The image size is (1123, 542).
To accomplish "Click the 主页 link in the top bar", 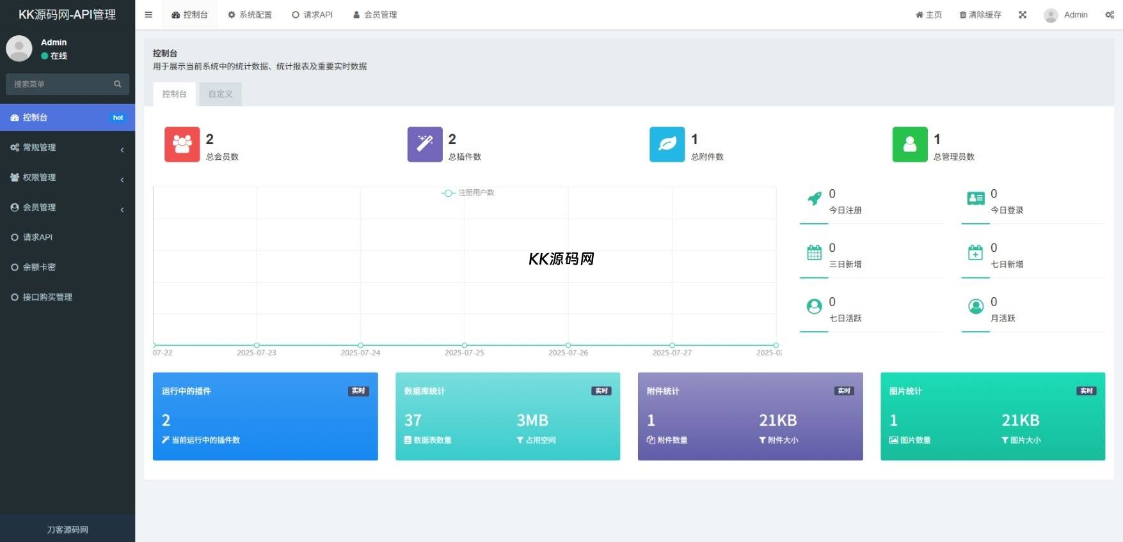I will click(928, 15).
